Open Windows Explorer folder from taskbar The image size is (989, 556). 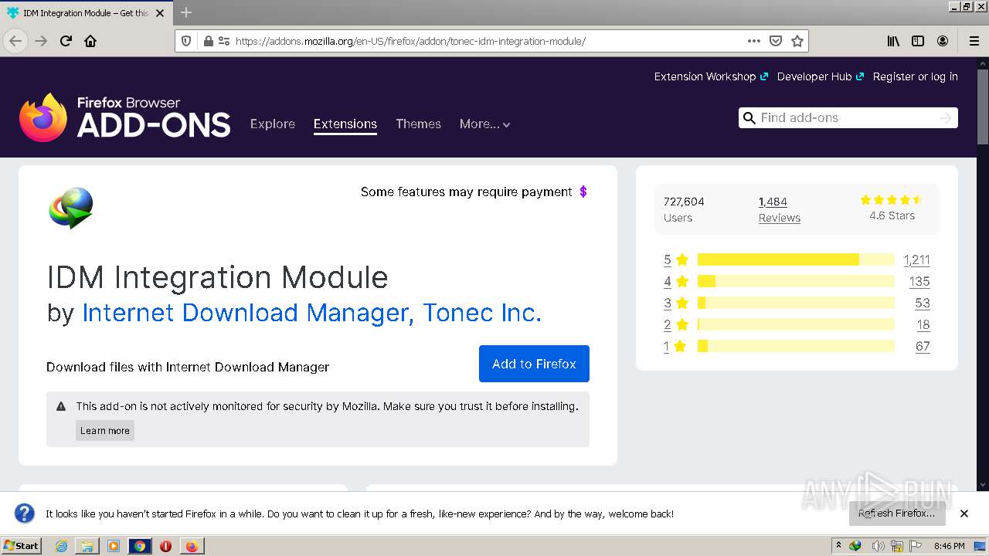(x=87, y=546)
